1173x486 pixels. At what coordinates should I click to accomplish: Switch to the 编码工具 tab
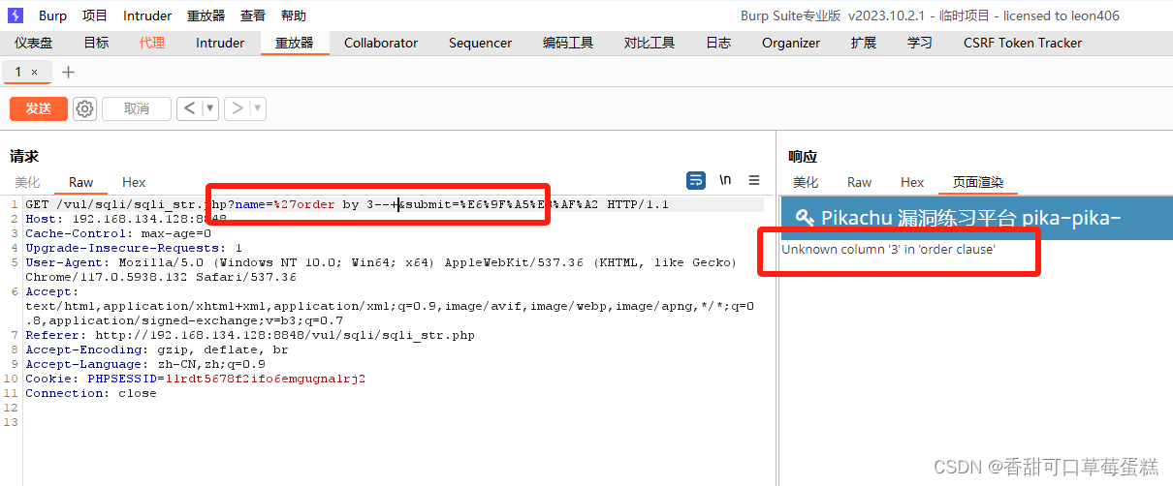568,43
